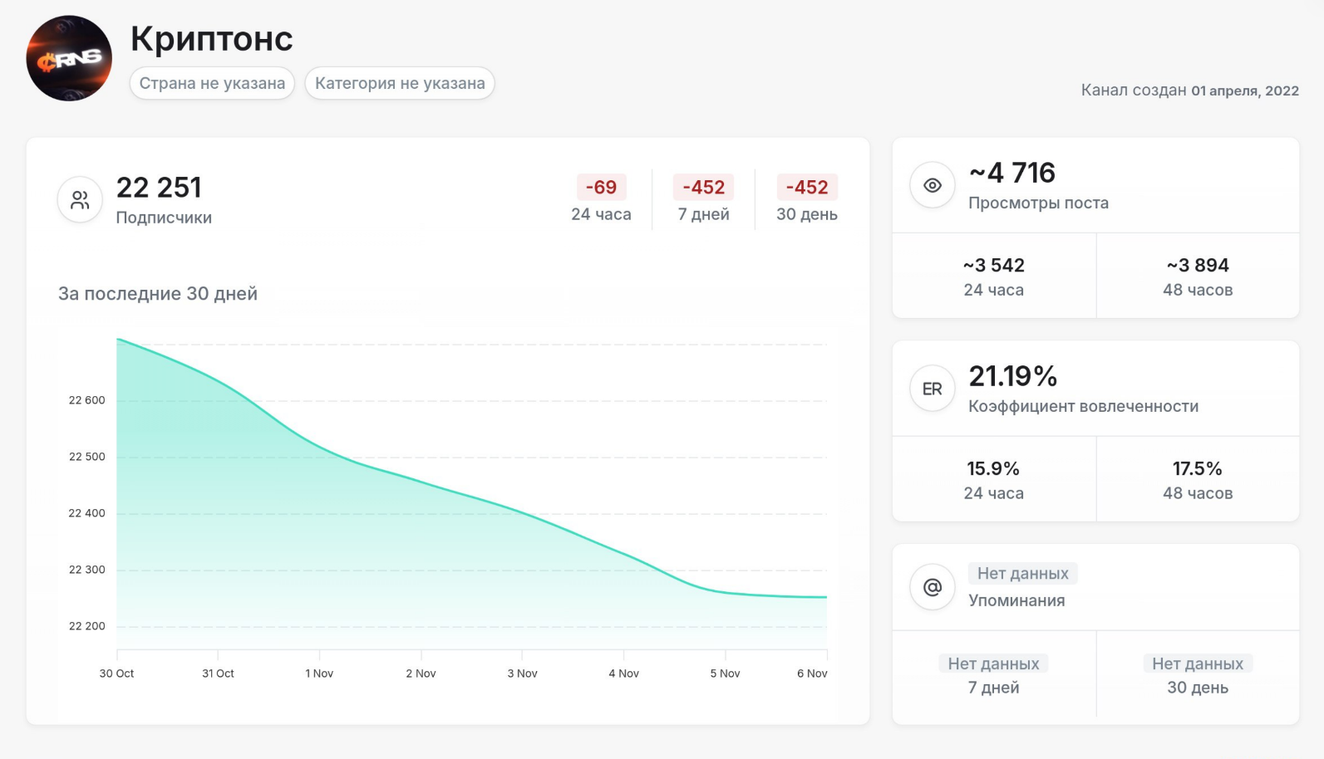Click the 22 251 subscribers count
Viewport: 1324px width, 759px height.
coord(159,188)
